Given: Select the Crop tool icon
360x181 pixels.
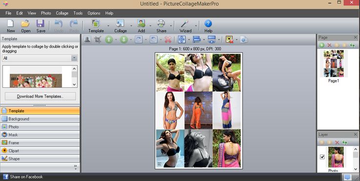Looking at the screenshot, I should click(x=97, y=40).
